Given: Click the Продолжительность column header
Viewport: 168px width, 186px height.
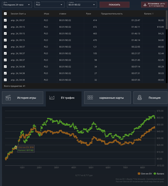Looking at the screenshot, I should coord(112,14).
